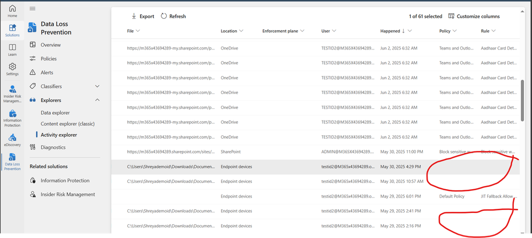
Task: Go to Policies page
Action: 48,58
